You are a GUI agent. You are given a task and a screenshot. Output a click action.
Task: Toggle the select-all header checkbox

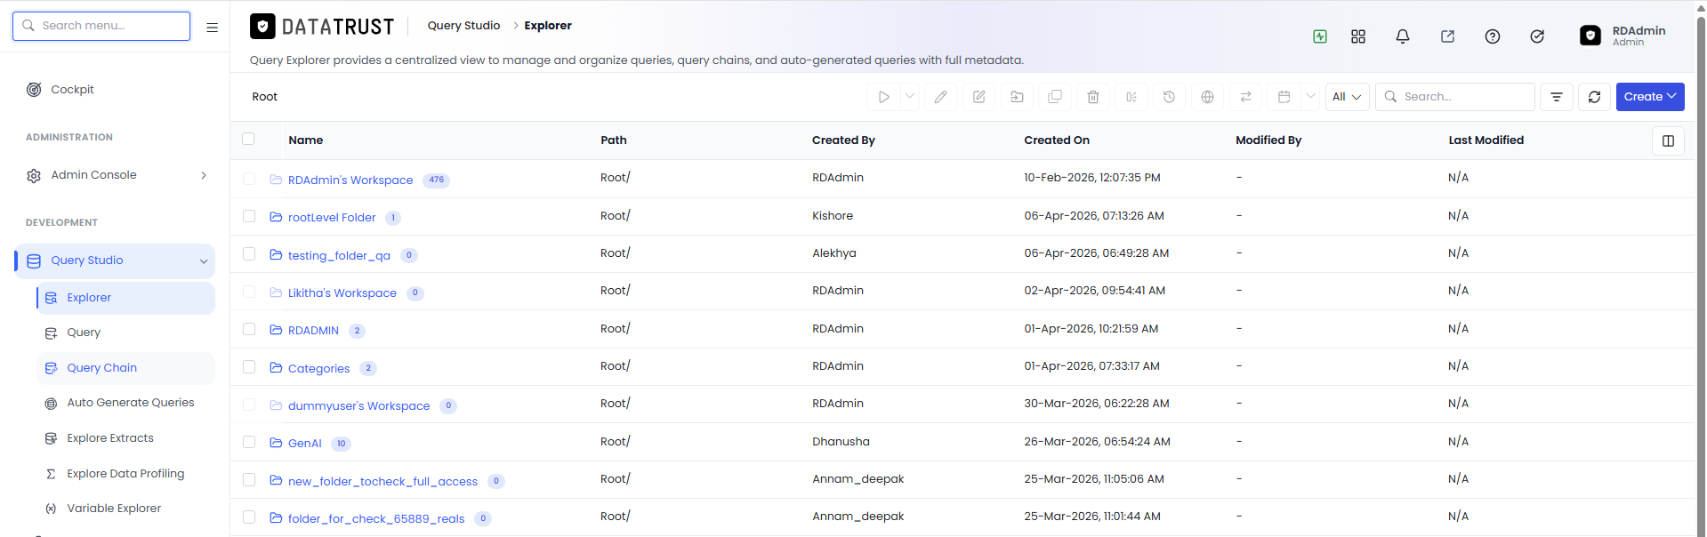coord(248,139)
